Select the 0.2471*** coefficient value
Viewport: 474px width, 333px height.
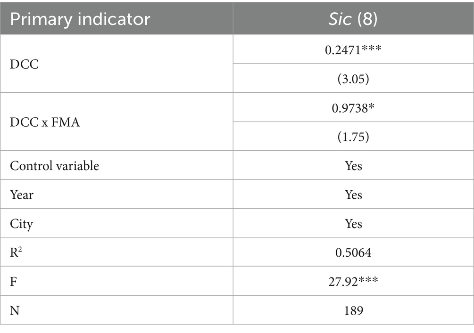point(353,49)
